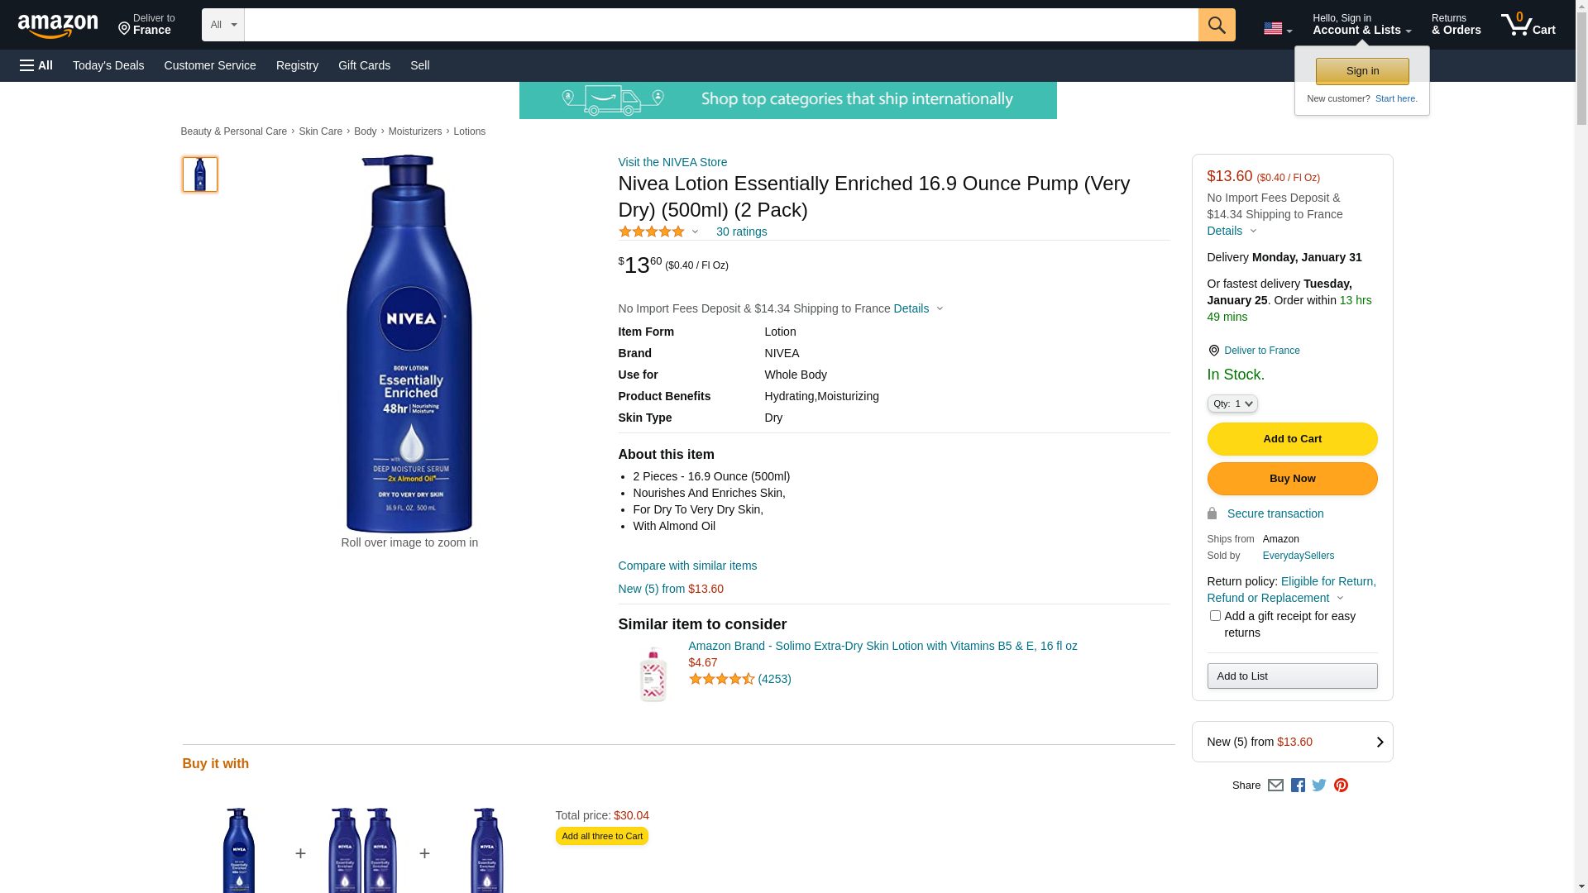Click the Buy Now button
Screen dimensions: 1588x893
point(1292,479)
